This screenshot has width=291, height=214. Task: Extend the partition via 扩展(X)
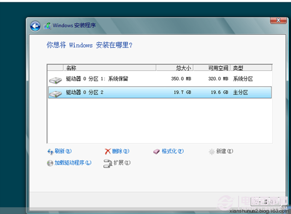122,163
